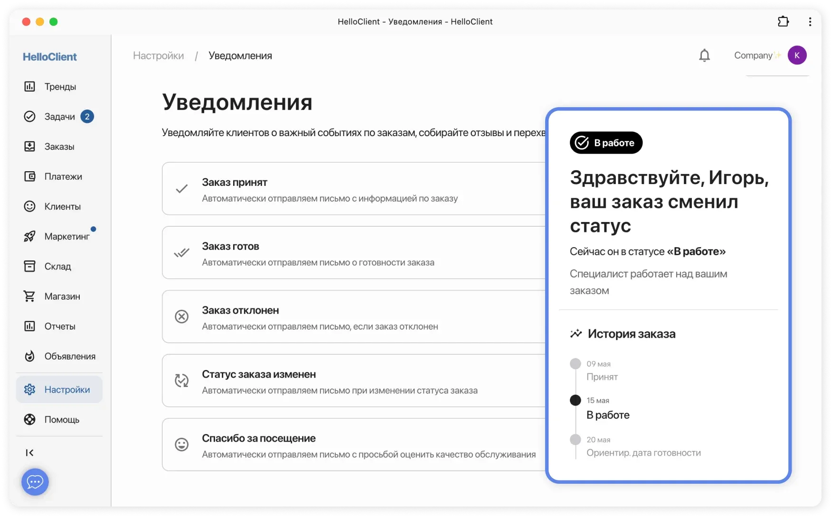The image size is (831, 516).
Task: Go to Настройки via the breadcrumb
Action: 158,55
